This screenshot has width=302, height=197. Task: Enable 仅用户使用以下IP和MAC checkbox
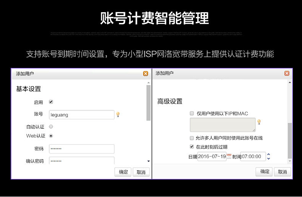[192, 113]
